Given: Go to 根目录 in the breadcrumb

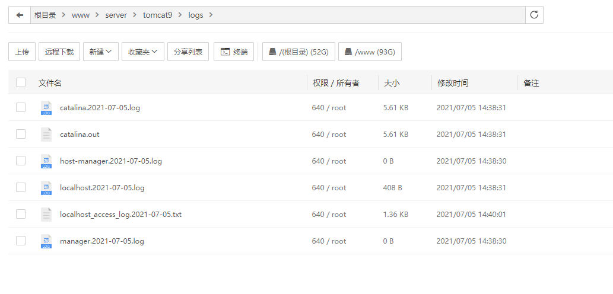Looking at the screenshot, I should (x=45, y=15).
